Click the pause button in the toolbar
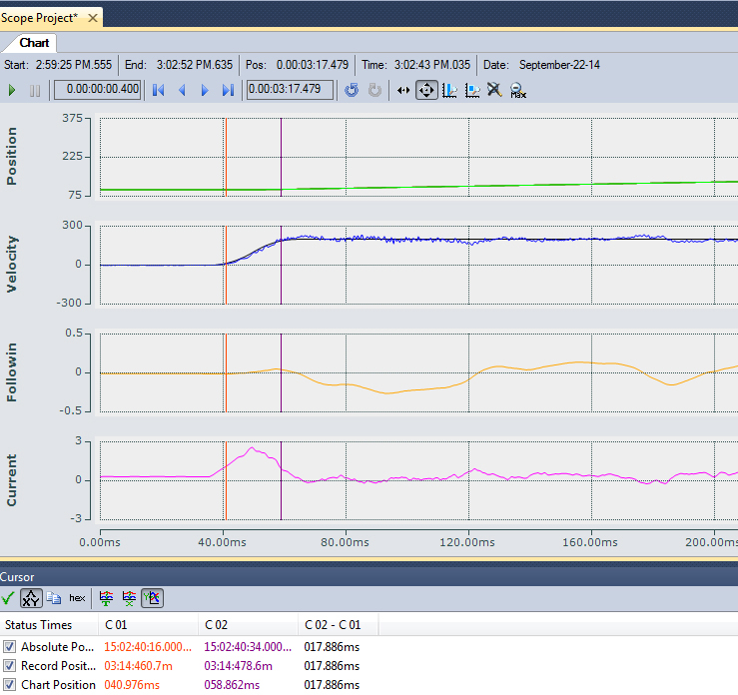Viewport: 738px width, 695px height. 35,90
